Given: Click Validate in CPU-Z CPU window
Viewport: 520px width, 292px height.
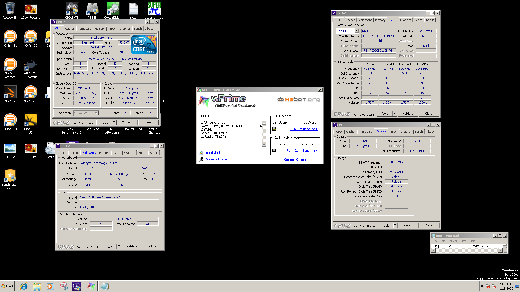Looking at the screenshot, I should coord(127,122).
